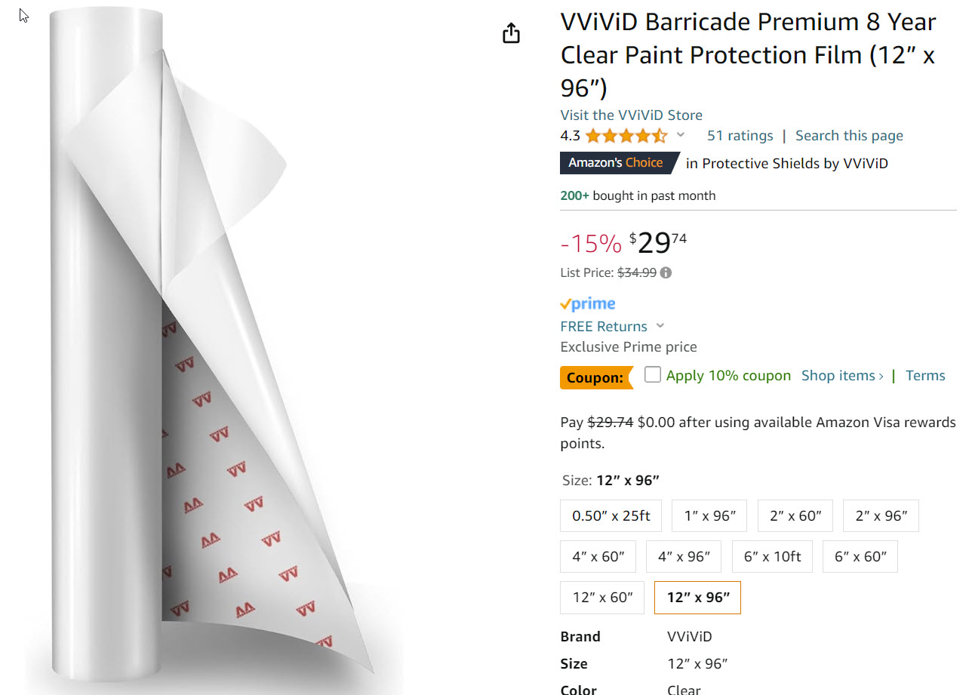
Task: Open the 51 ratings link
Action: (740, 136)
